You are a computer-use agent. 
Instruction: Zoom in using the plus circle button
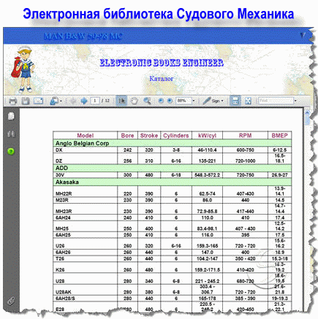(x=170, y=101)
